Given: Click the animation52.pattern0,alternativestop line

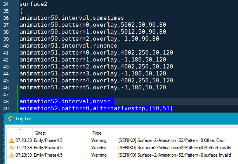Looking at the screenshot, I should (x=96, y=109).
